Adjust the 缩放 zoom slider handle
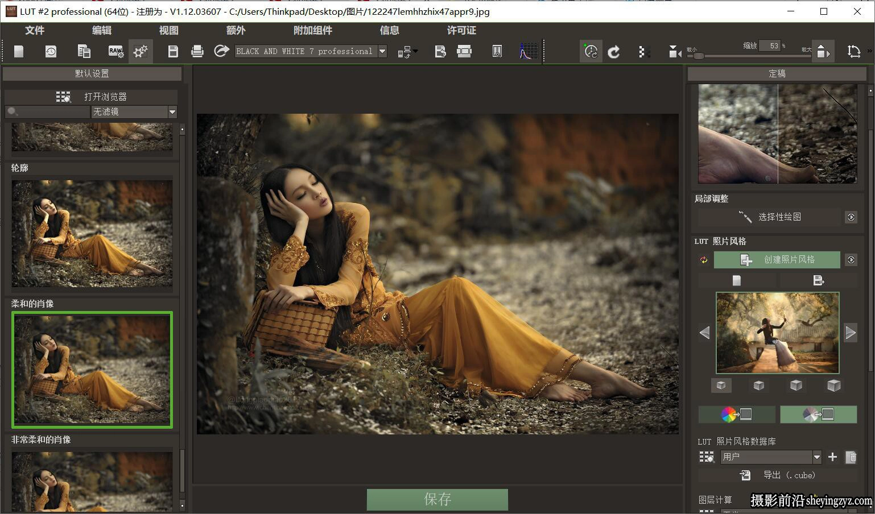This screenshot has width=875, height=514. 699,56
